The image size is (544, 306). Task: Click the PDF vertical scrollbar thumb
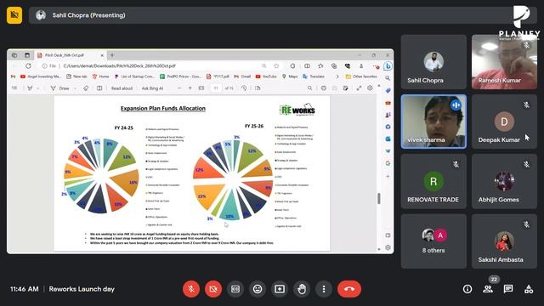pos(379,198)
